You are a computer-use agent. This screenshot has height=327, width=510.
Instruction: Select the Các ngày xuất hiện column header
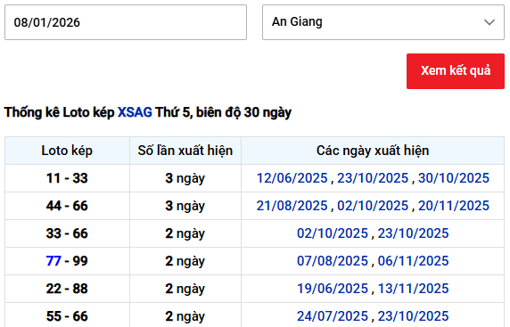(x=373, y=151)
